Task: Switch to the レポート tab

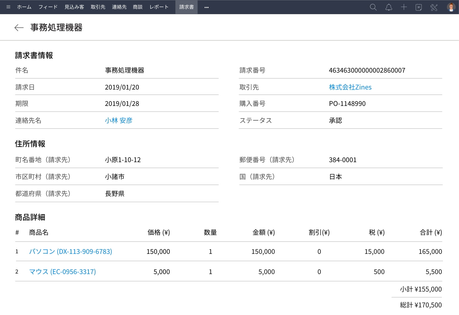Action: coord(159,7)
